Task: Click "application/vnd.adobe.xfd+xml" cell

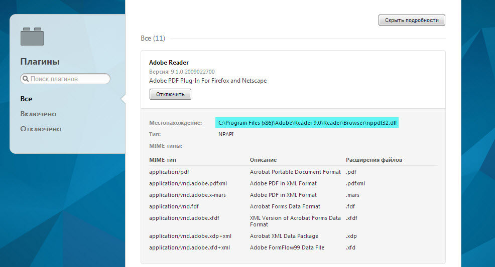Action: point(189,248)
